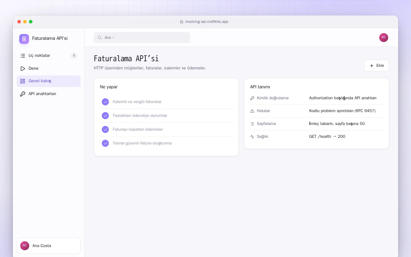Click the warning icon beside Hatalar
Viewport: 411px width, 257px height.
[252, 111]
